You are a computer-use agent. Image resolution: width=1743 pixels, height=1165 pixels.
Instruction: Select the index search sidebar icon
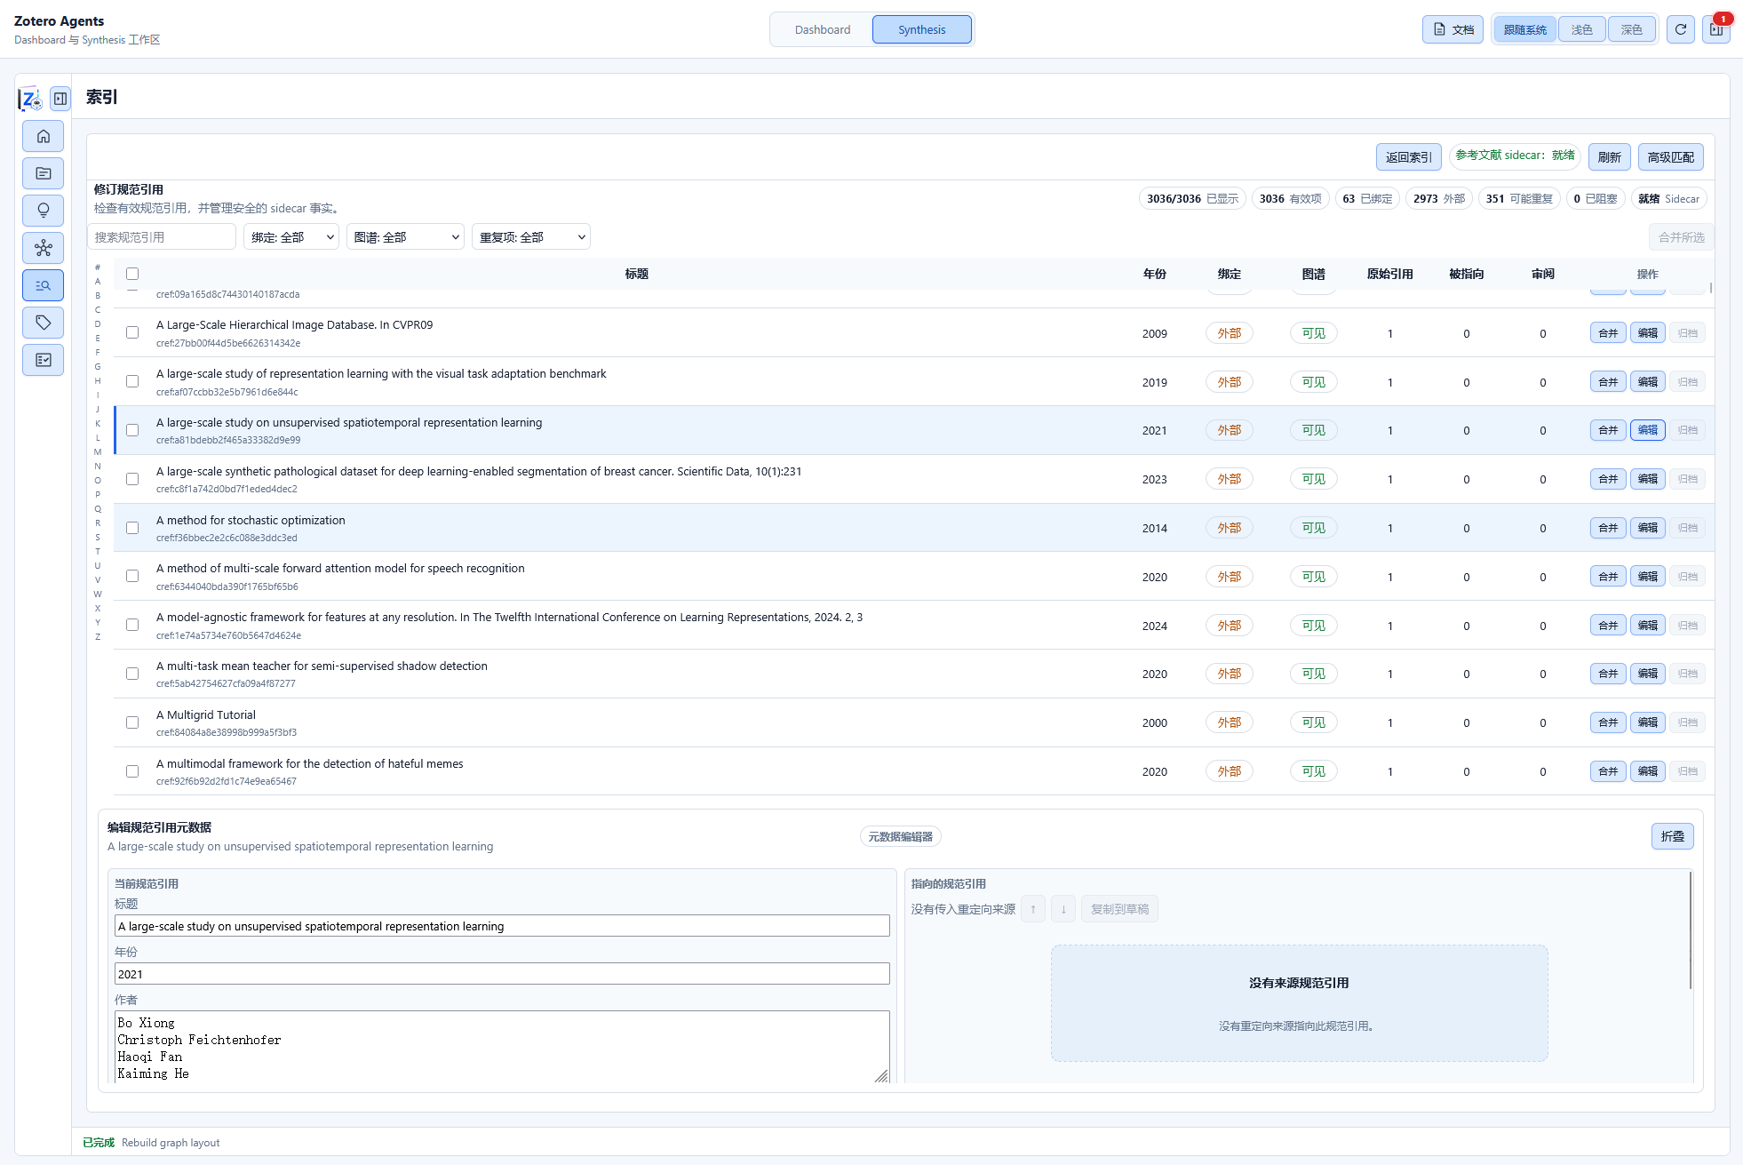pyautogui.click(x=43, y=285)
